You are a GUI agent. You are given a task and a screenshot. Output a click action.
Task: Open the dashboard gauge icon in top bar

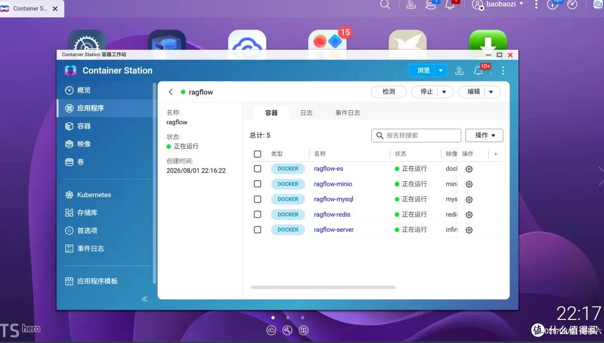(572, 4)
